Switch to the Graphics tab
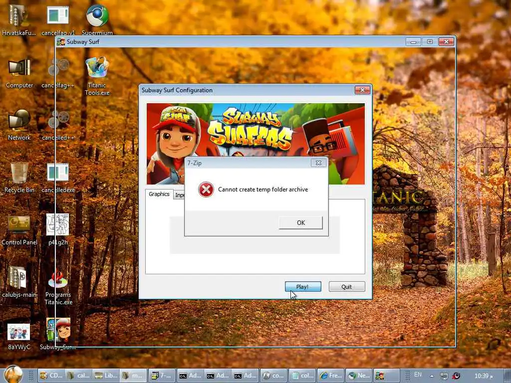The width and height of the screenshot is (511, 383). tap(159, 194)
